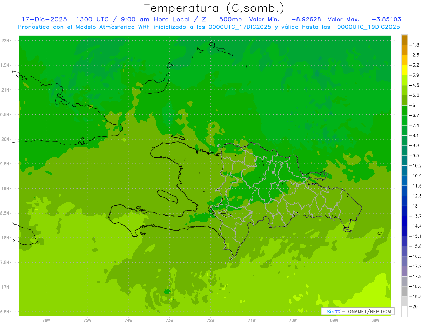
Task: Click the '71W' longitude axis label
Action: click(252, 320)
